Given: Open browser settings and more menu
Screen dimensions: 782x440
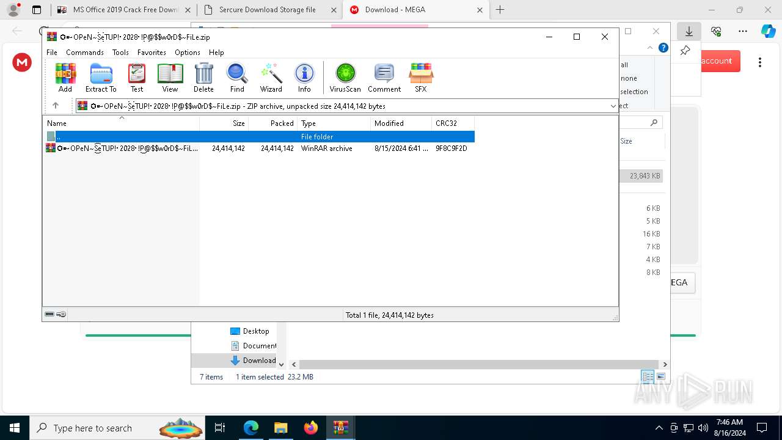Looking at the screenshot, I should (743, 31).
